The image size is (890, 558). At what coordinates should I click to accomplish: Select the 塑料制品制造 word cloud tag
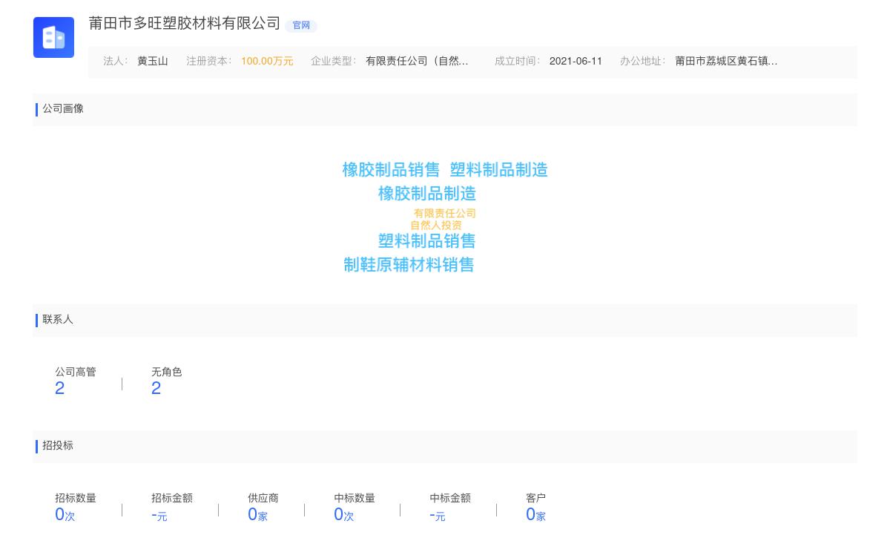tap(498, 170)
